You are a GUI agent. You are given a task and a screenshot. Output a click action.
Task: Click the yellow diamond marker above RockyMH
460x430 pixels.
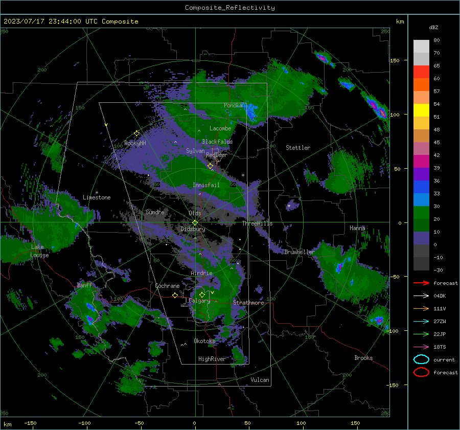(136, 133)
